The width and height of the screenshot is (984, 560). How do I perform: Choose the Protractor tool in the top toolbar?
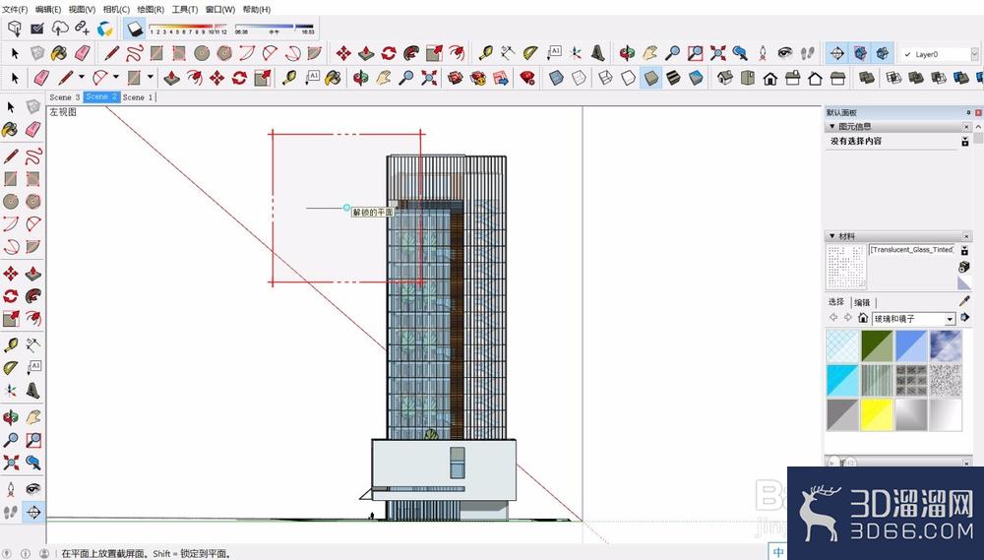[531, 53]
